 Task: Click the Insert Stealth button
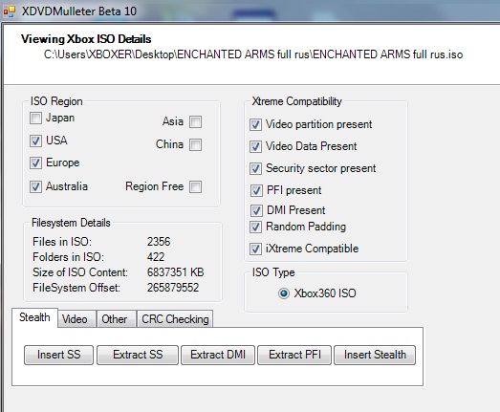[x=375, y=355]
